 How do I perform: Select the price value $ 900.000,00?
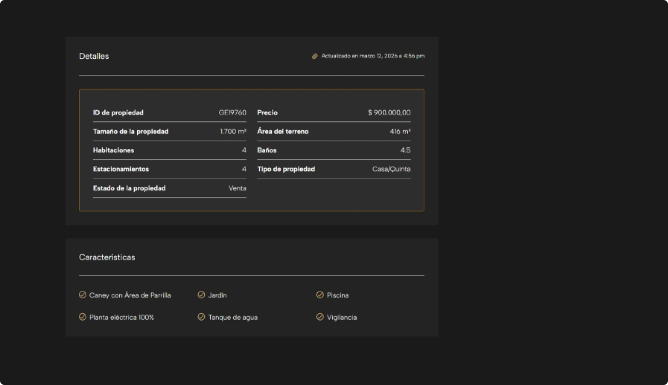(389, 113)
